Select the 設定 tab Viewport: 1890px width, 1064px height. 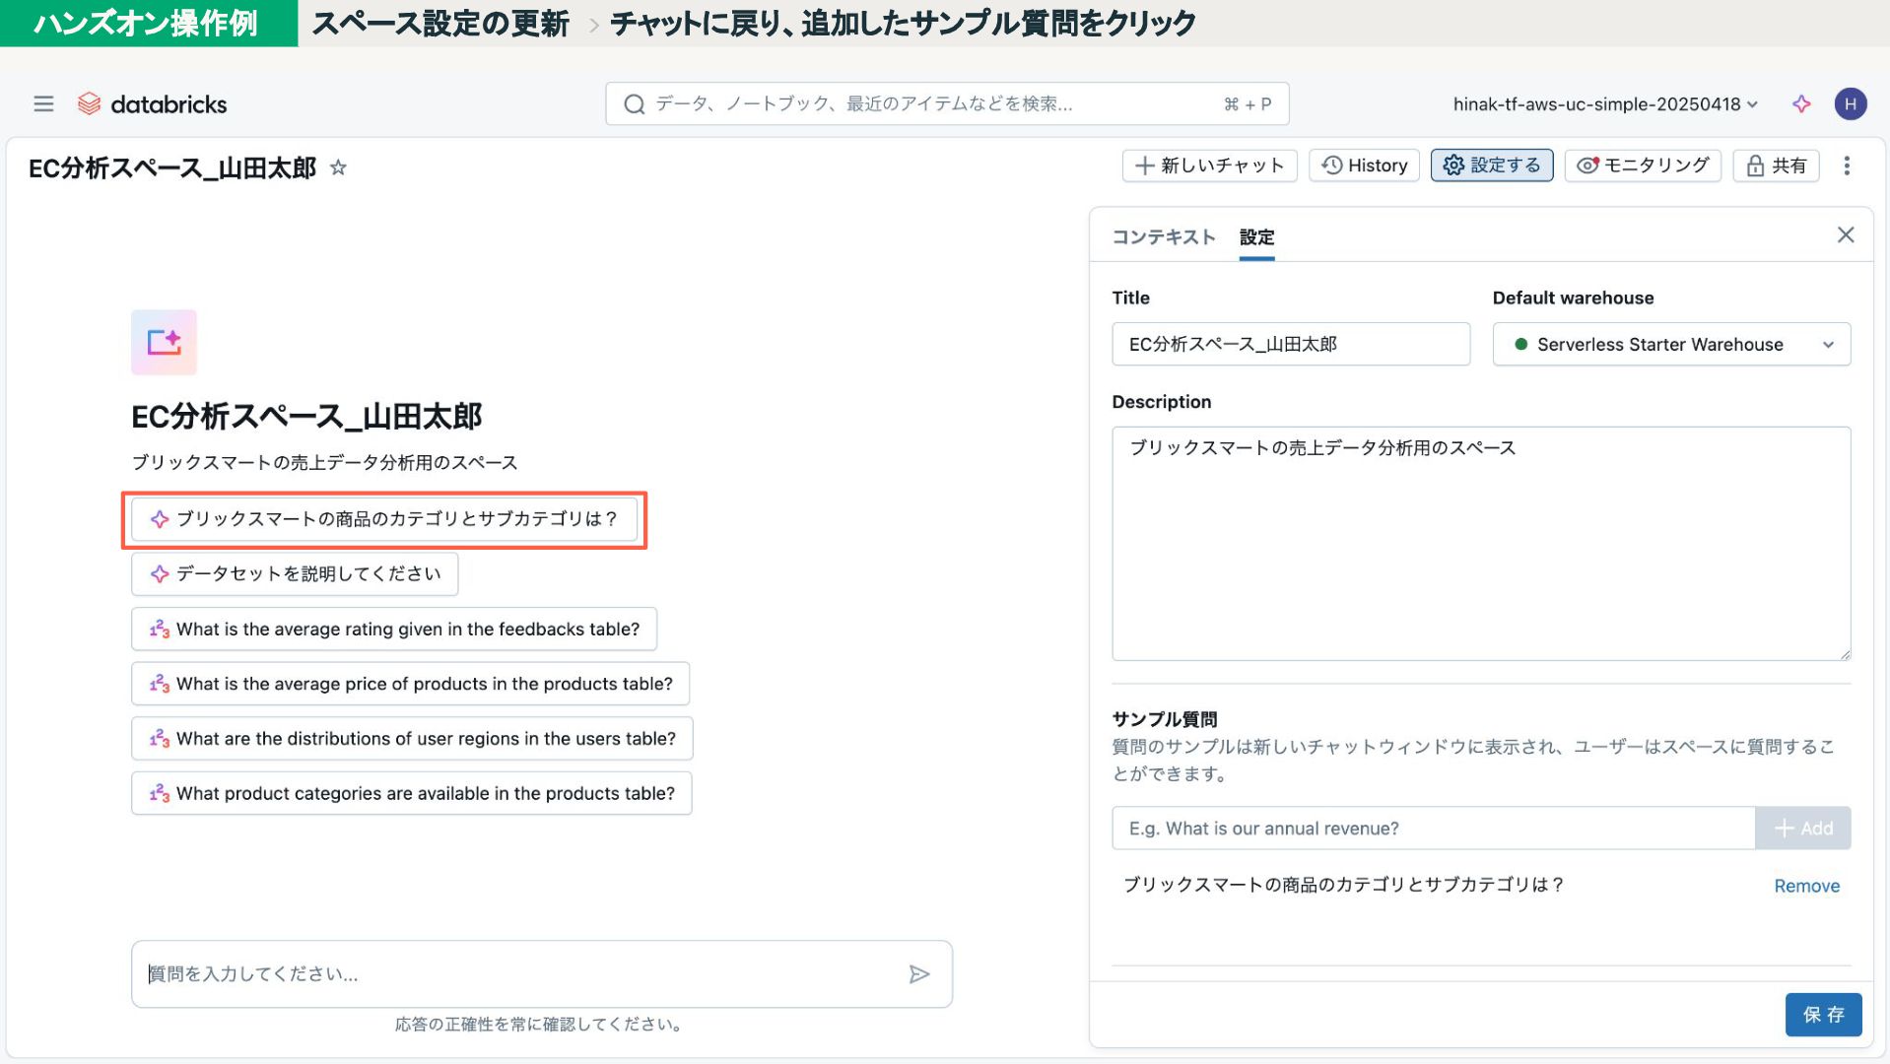pyautogui.click(x=1256, y=236)
